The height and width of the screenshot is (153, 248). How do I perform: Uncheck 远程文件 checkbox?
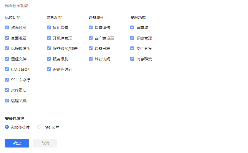point(7,59)
